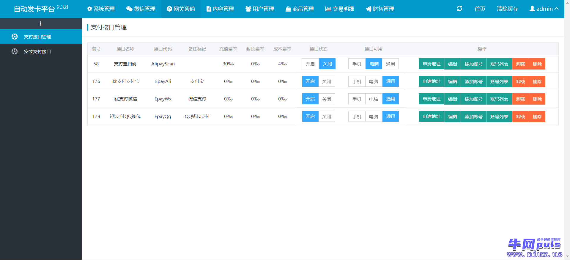Open 微信管理 top menu
Screen dimensions: 570x260
pyautogui.click(x=141, y=9)
